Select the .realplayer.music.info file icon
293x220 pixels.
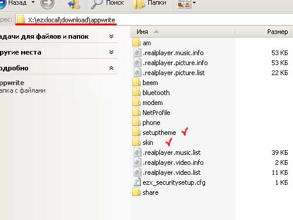(137, 53)
